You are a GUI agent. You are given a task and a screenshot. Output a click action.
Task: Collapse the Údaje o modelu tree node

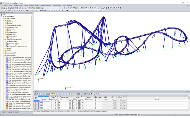pyautogui.click(x=4, y=18)
